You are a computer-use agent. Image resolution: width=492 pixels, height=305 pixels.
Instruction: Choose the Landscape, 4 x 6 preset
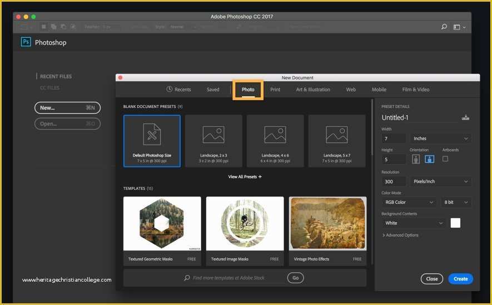coord(275,141)
